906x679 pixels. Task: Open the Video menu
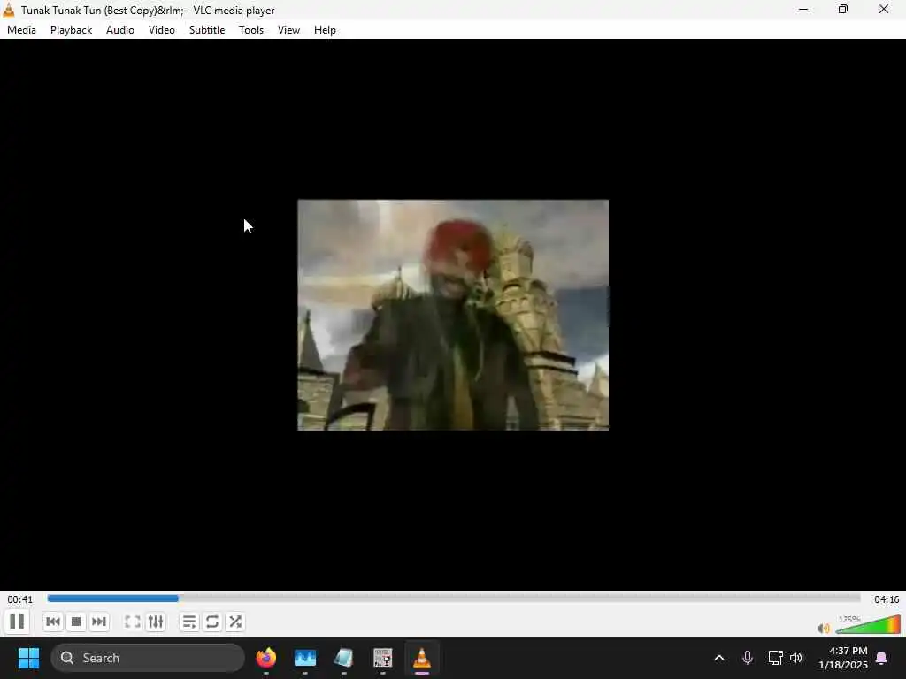pyautogui.click(x=162, y=30)
